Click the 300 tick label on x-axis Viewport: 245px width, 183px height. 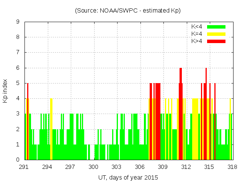[x=94, y=167]
